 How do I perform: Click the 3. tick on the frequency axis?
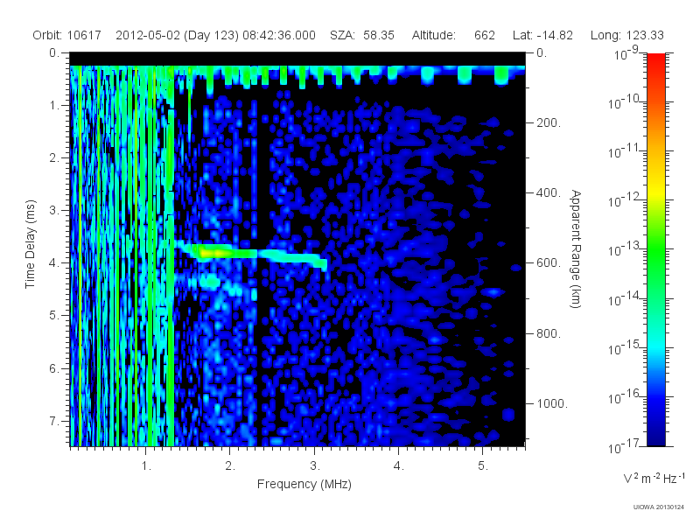coord(315,466)
